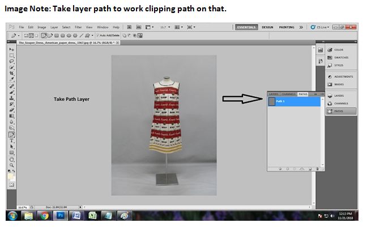
Task: Open the Paths panel flyout menu
Action: click(x=322, y=94)
